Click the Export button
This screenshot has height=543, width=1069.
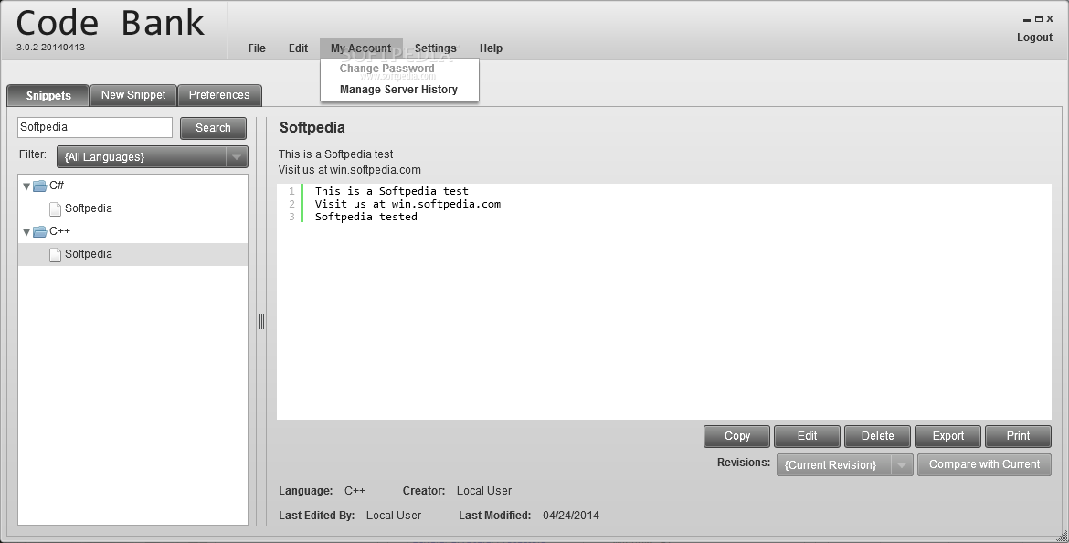click(947, 436)
